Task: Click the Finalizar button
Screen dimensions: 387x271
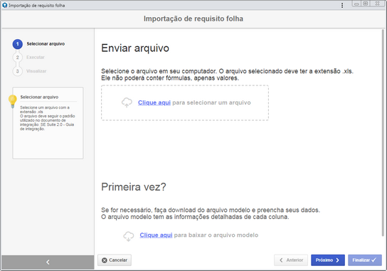Action: pos(365,260)
